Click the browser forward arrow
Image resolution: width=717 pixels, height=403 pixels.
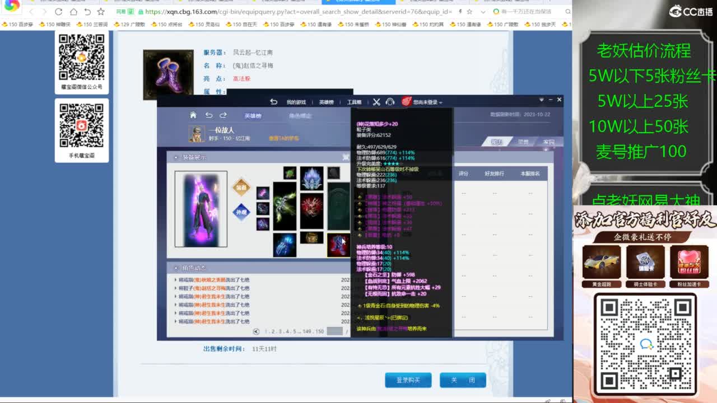tap(45, 12)
